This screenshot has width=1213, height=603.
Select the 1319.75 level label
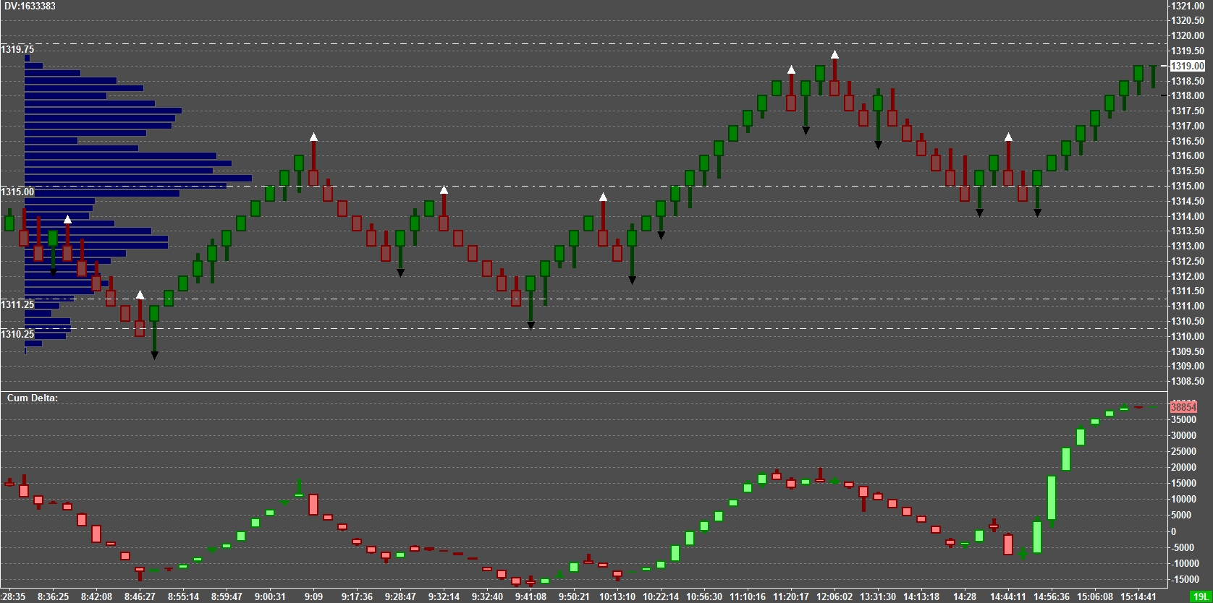17,49
